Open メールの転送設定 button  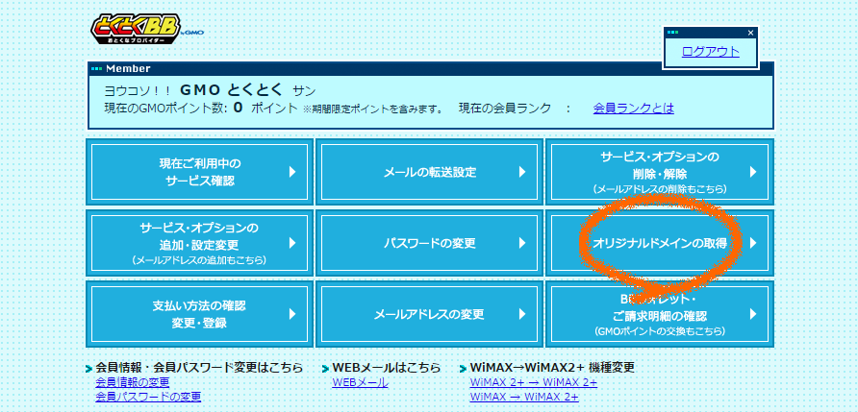point(430,172)
